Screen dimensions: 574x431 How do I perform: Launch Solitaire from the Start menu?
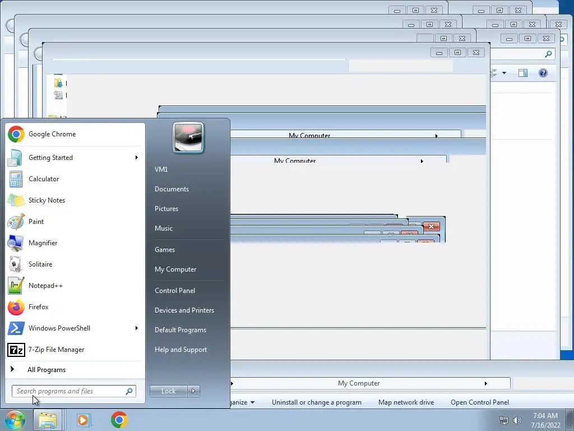pos(75,264)
